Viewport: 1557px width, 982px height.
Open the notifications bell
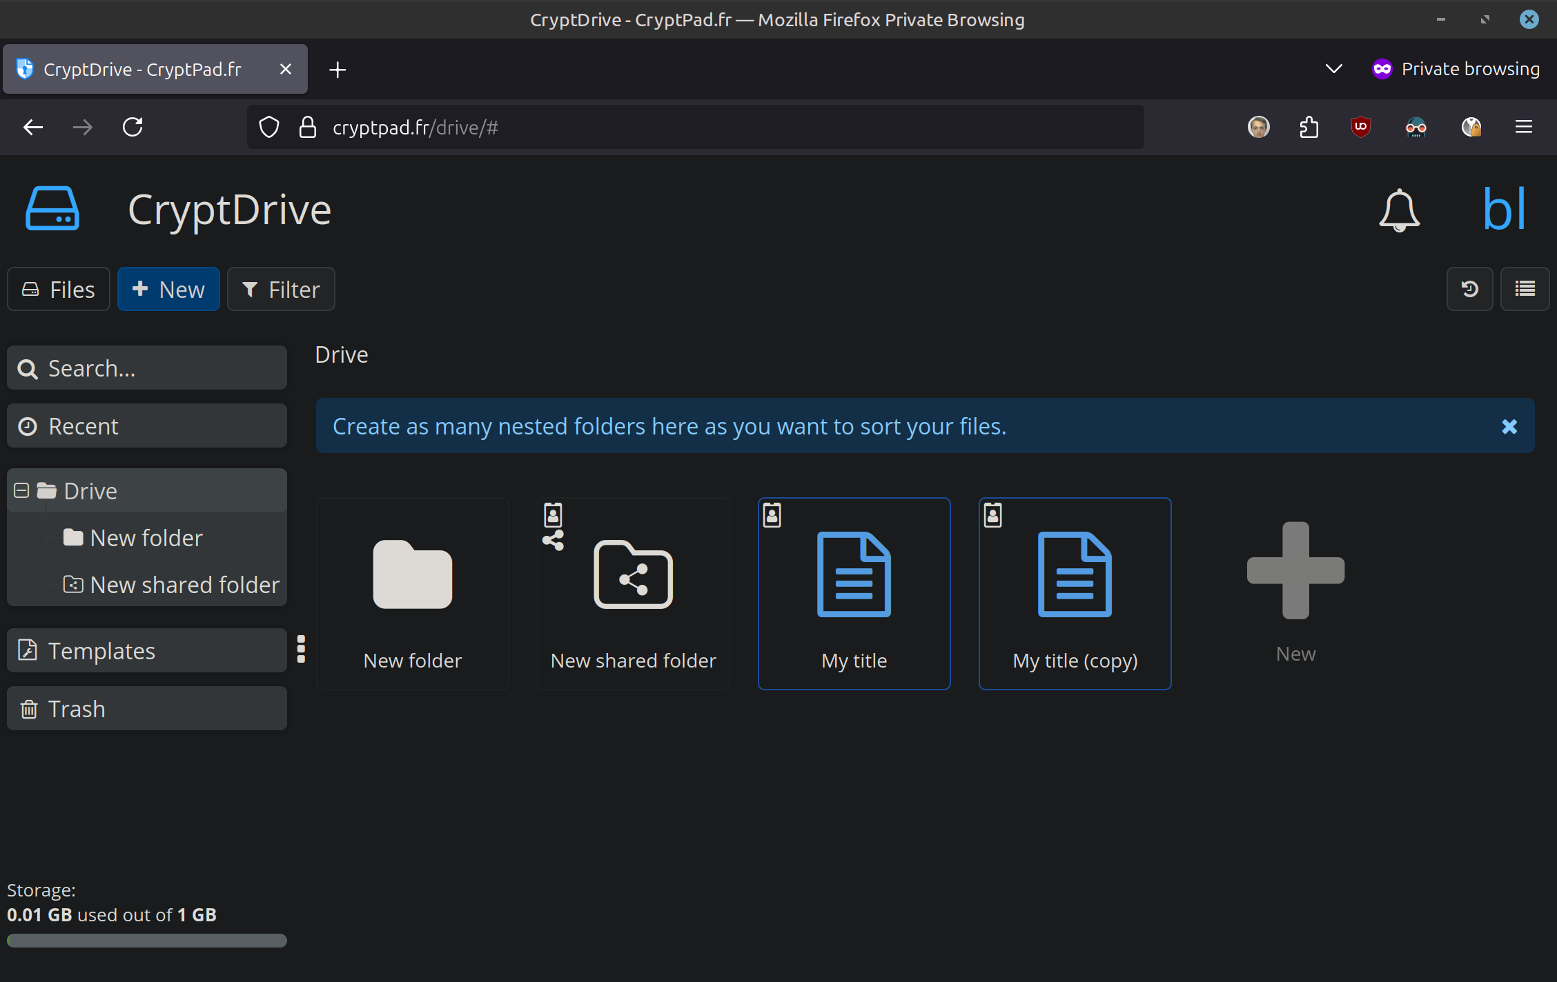coord(1399,210)
